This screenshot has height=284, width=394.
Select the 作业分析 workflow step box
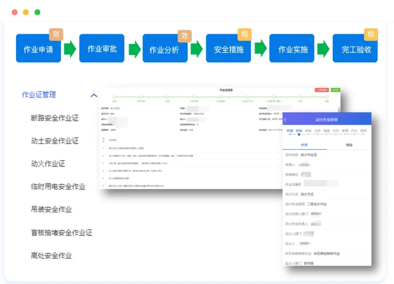pyautogui.click(x=165, y=48)
